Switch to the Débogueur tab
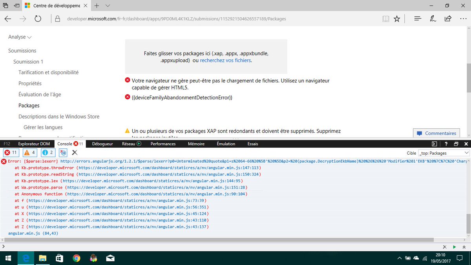 coord(102,144)
